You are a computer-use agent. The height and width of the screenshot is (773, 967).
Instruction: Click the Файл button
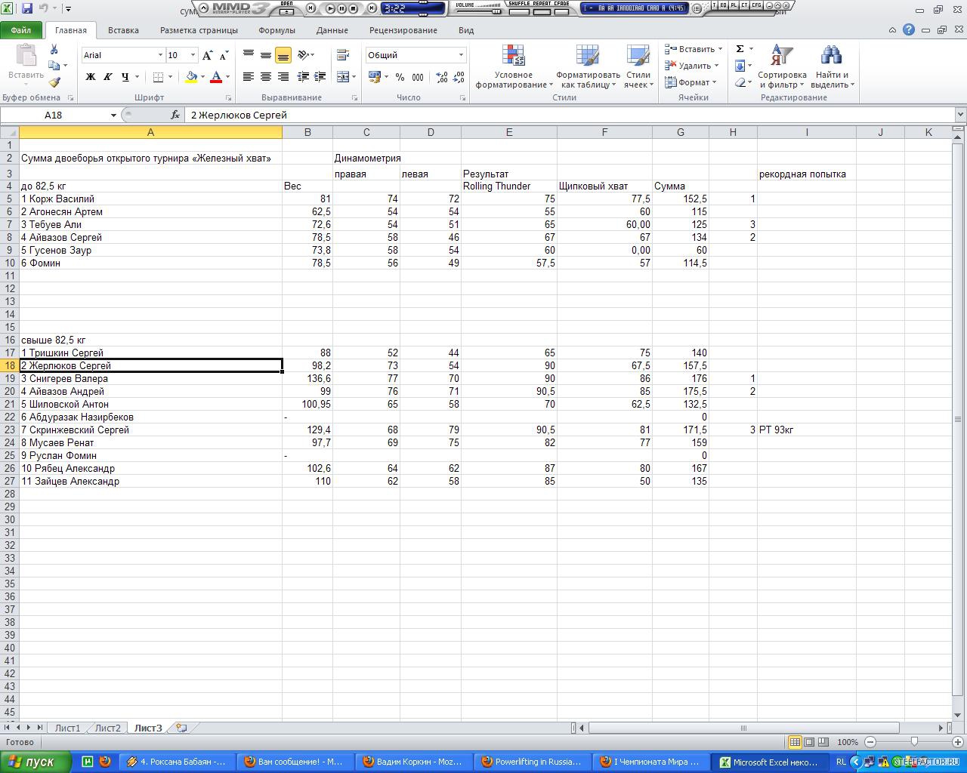21,30
